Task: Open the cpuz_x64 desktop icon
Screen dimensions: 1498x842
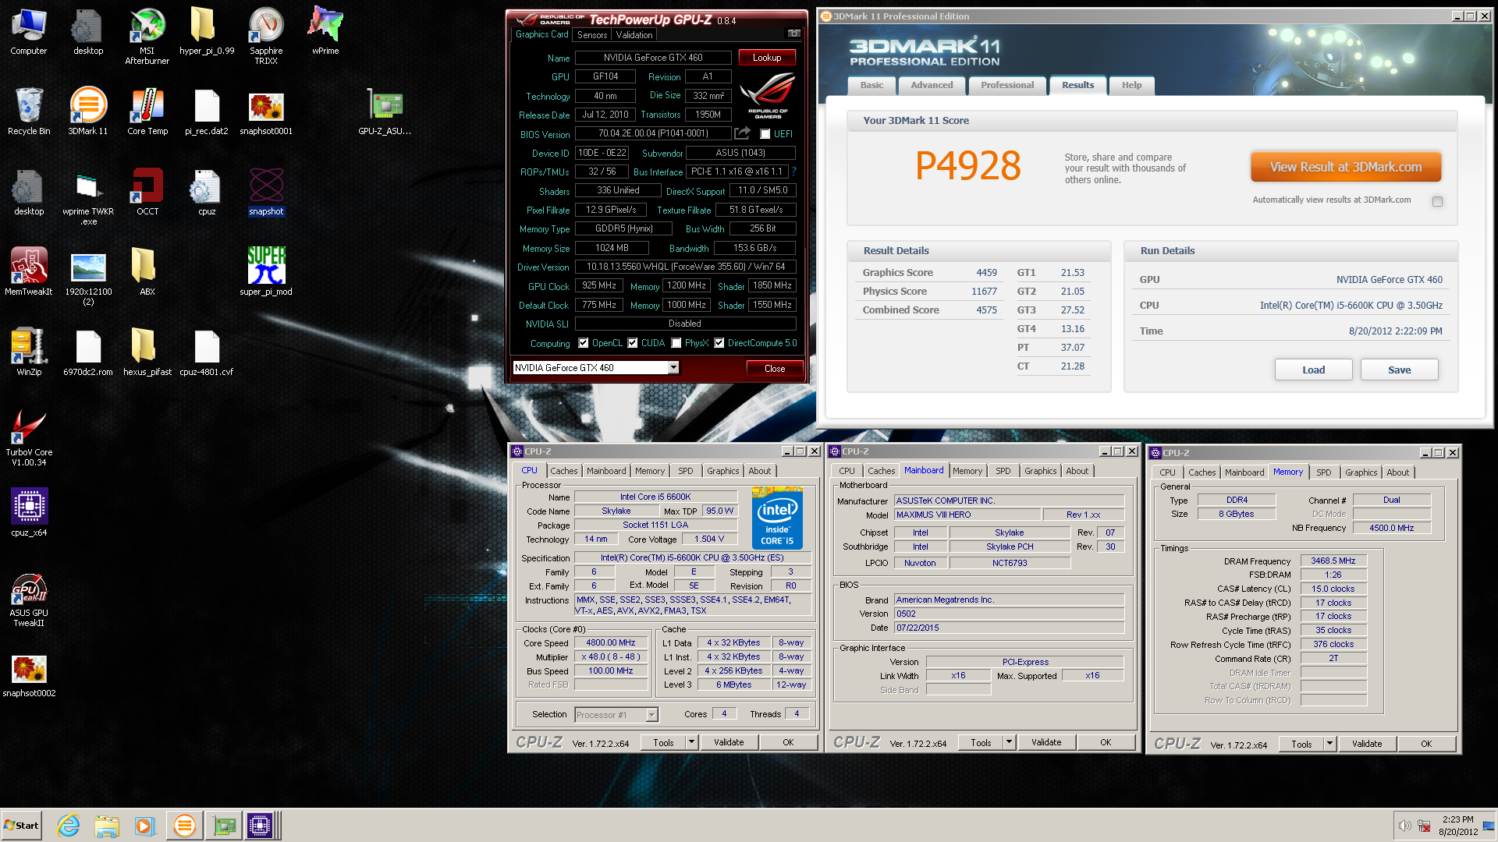Action: click(x=29, y=513)
